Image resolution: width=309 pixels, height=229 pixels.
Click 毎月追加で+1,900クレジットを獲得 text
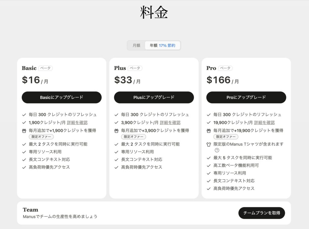(x=62, y=130)
